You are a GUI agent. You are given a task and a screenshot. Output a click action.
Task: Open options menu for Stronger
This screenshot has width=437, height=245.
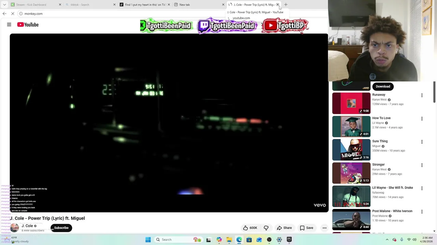(422, 165)
